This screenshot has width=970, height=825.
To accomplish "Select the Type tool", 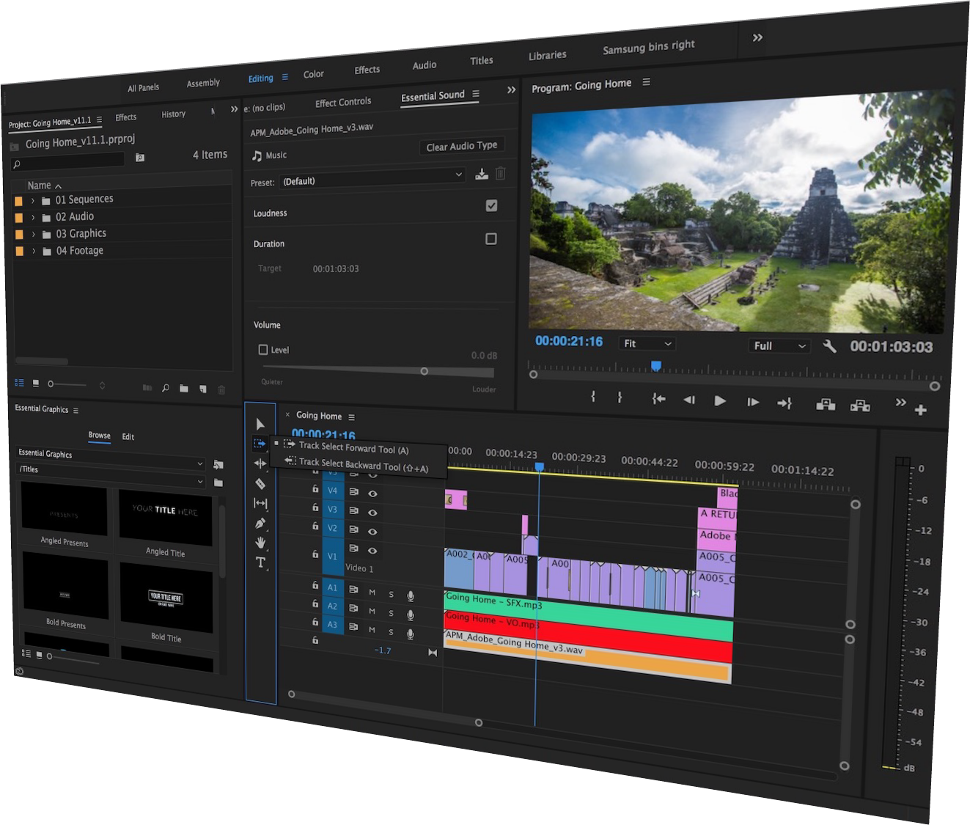I will 260,562.
